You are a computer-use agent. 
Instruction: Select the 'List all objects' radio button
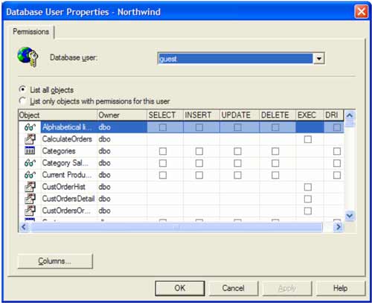(x=22, y=89)
